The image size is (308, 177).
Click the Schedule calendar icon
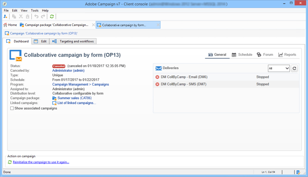click(x=234, y=54)
